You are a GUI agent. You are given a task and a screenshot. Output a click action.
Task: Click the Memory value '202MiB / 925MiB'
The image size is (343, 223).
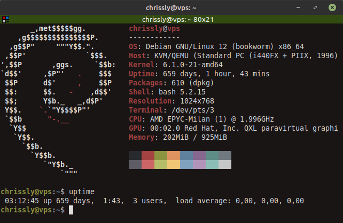(195, 138)
